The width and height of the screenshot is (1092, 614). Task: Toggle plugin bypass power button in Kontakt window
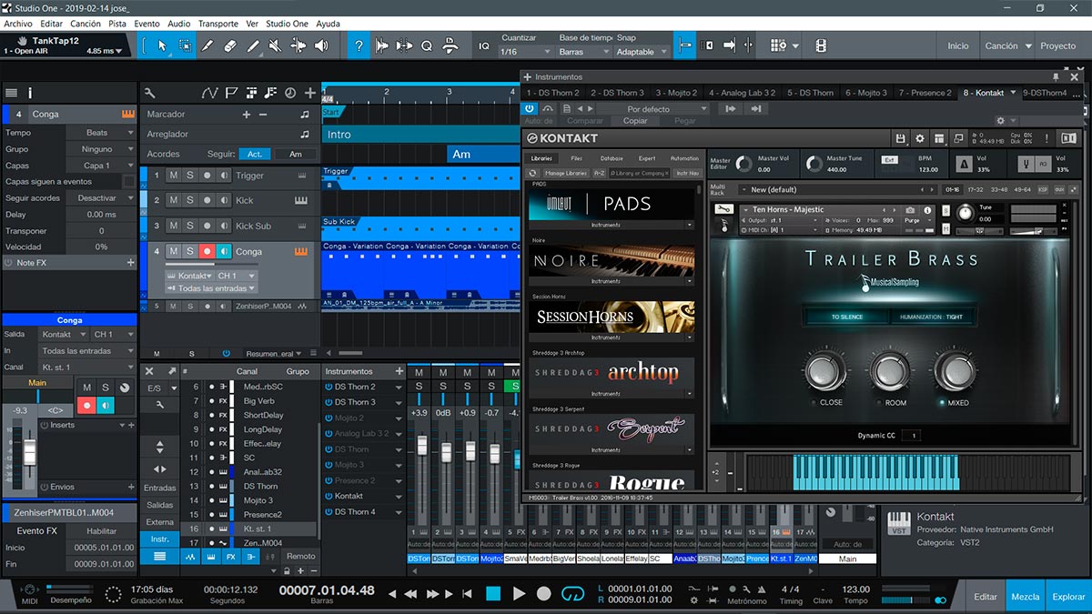(531, 108)
